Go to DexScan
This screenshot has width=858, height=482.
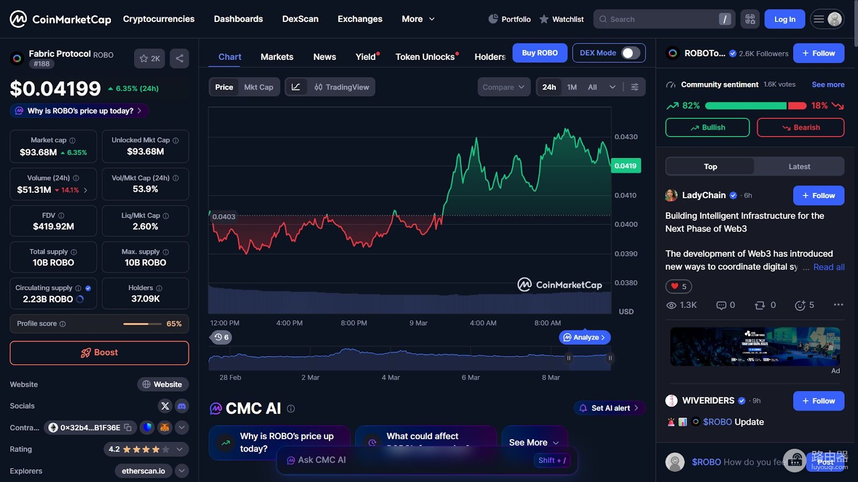[x=300, y=19]
